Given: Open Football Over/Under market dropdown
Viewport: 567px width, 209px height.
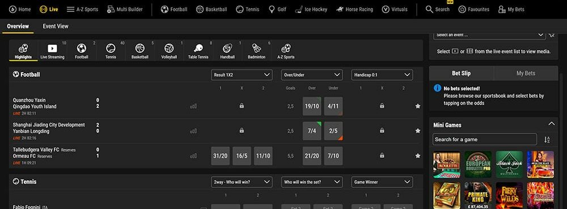Looking at the screenshot, I should (312, 74).
